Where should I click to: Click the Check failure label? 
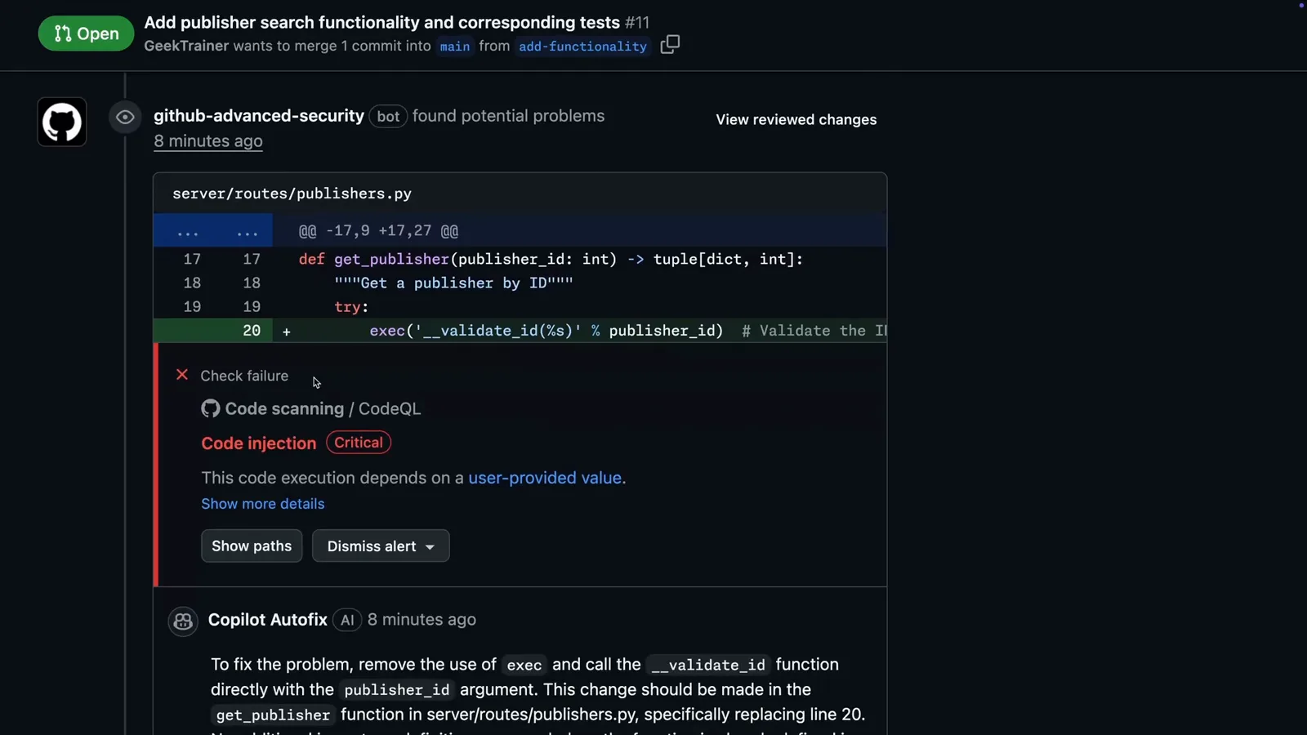pos(244,376)
